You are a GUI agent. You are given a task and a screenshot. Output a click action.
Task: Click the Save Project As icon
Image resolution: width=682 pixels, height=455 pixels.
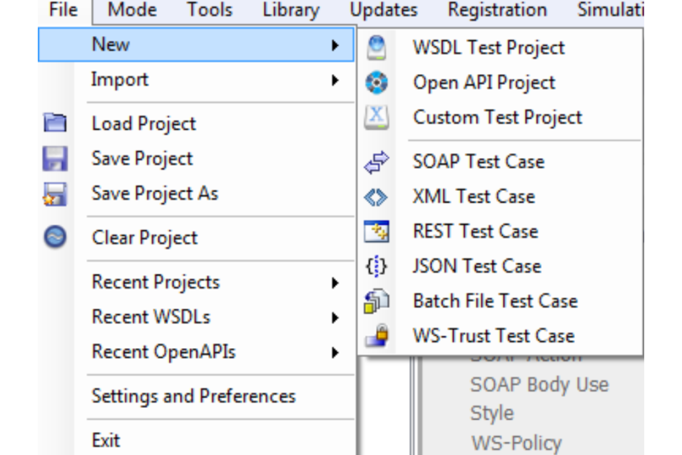(55, 194)
